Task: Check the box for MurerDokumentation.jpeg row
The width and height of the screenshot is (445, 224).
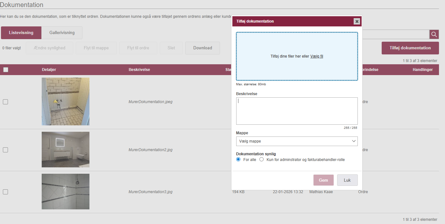Action: click(x=5, y=102)
